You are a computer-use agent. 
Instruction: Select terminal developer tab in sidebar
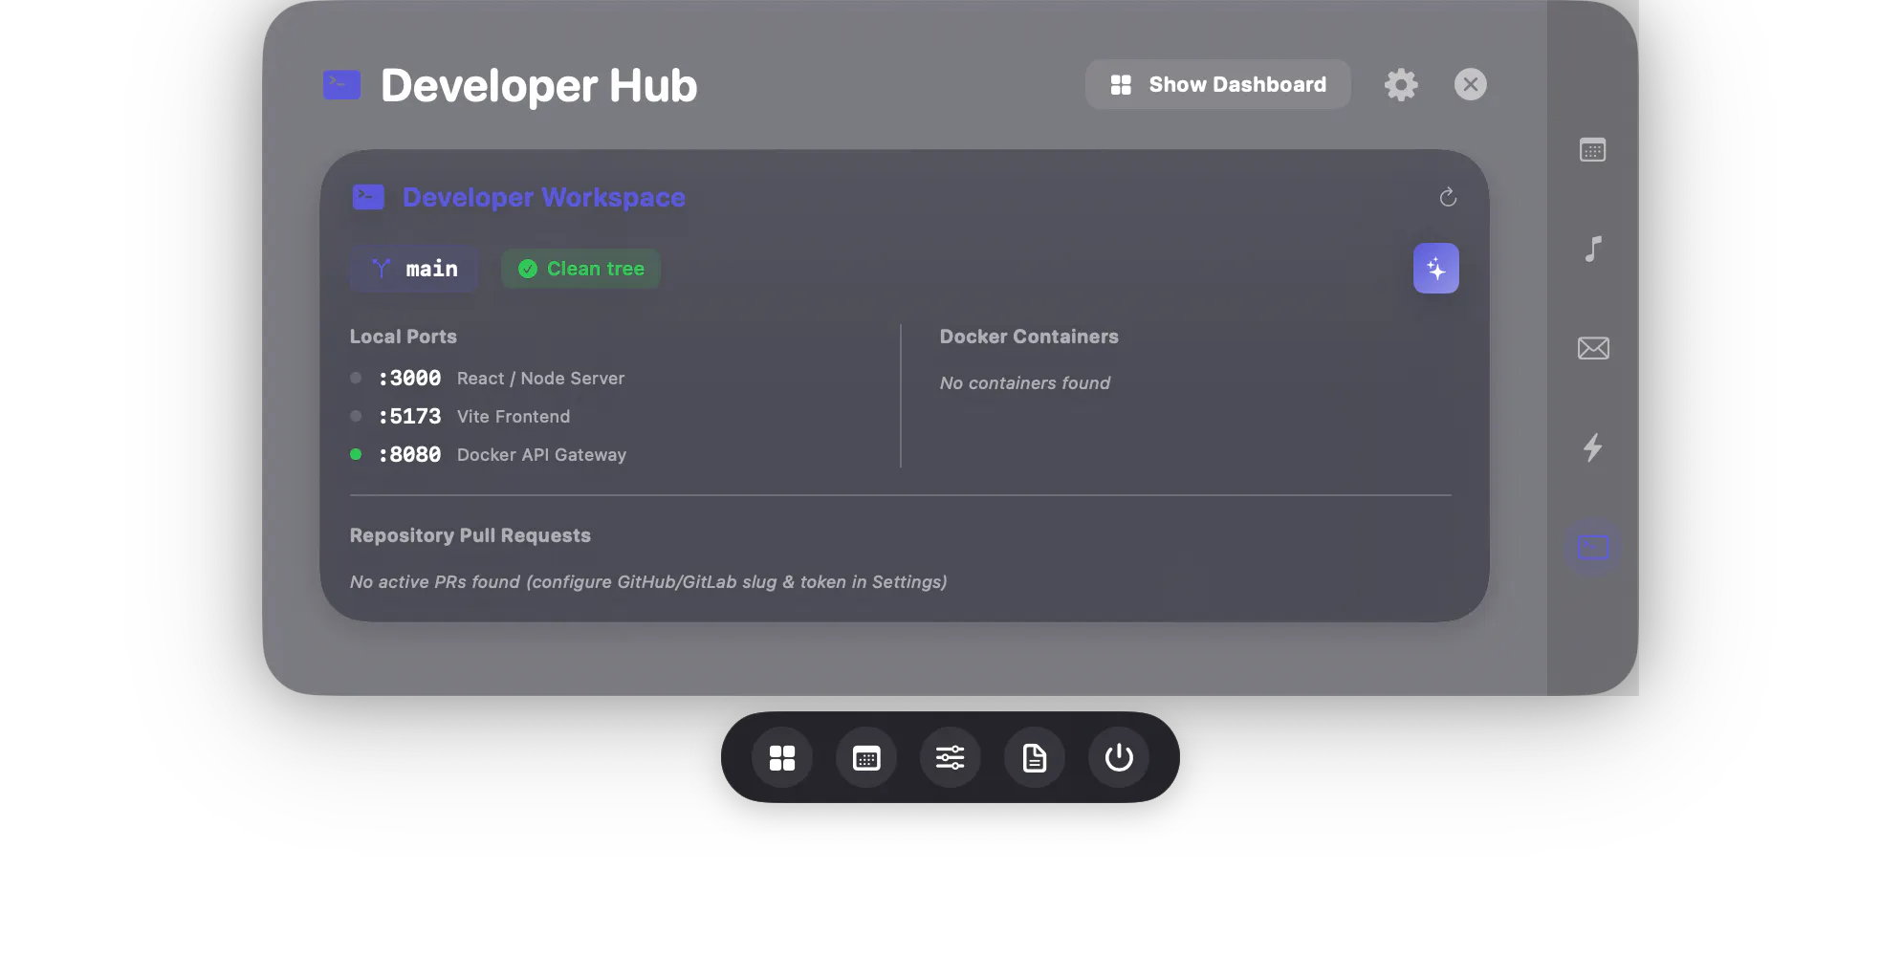(x=1592, y=547)
